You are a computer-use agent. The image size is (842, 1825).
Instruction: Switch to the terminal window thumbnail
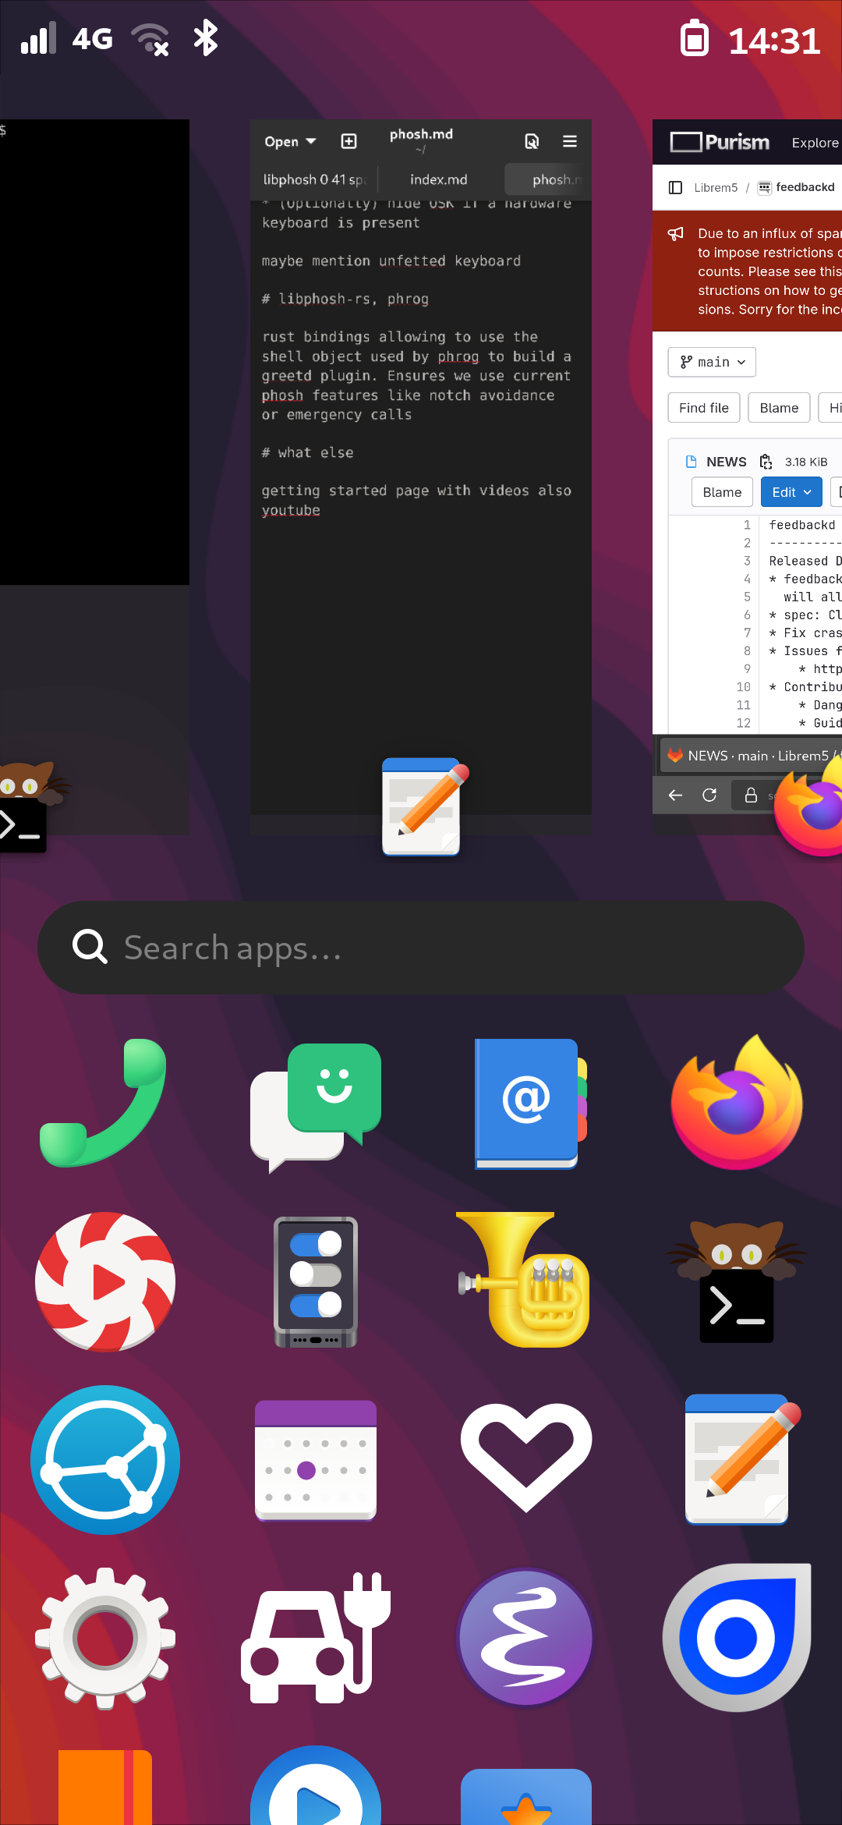coord(94,351)
